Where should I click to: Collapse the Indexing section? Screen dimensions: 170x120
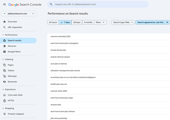click(x=3, y=59)
